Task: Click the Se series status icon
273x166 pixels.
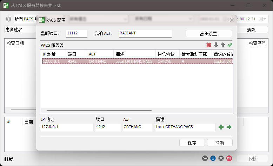Action: pyautogui.click(x=205, y=158)
